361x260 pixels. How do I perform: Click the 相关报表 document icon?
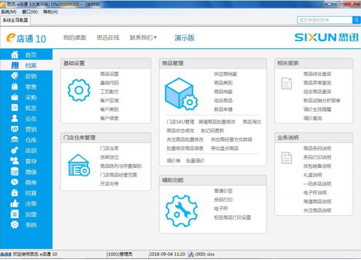(x=286, y=83)
